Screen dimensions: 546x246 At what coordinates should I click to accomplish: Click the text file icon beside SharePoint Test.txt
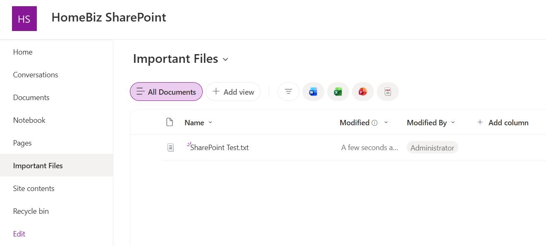(170, 147)
